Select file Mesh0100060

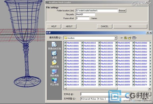click(x=141, y=43)
